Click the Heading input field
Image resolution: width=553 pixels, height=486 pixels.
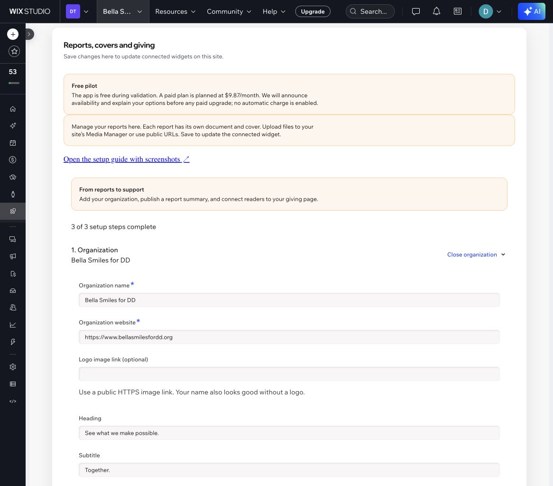click(289, 433)
